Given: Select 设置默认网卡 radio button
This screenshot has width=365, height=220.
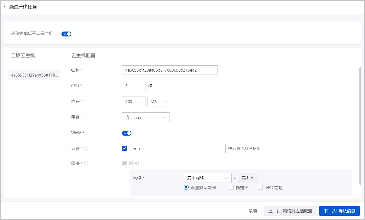Looking at the screenshot, I should point(186,187).
